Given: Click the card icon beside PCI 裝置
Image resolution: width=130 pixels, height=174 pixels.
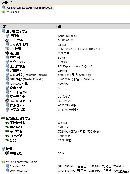Looking at the screenshot, I should point(7,49).
